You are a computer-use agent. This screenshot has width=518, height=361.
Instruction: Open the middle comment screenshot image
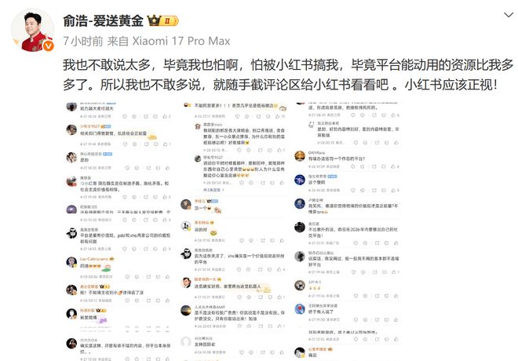tap(234, 232)
